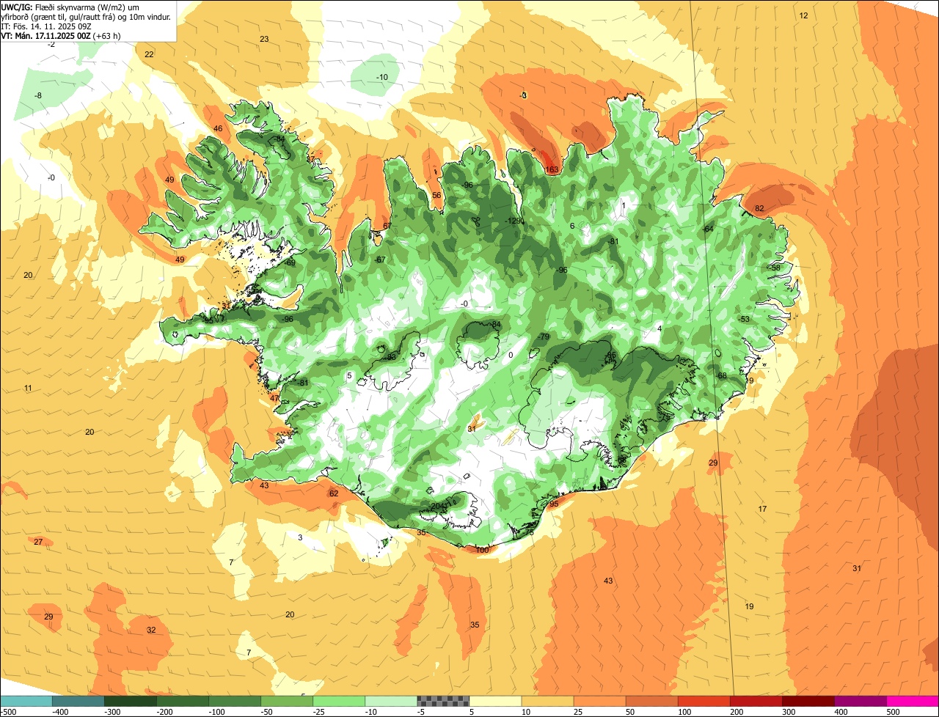Click the pale green legend swatch between -10 and -5
The width and height of the screenshot is (939, 717).
click(x=391, y=701)
